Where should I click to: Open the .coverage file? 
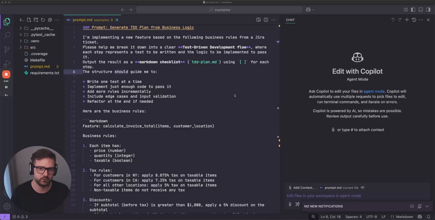pos(39,54)
